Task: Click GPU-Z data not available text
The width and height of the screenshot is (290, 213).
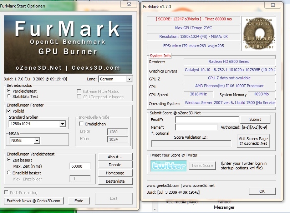Action: pyautogui.click(x=229, y=78)
